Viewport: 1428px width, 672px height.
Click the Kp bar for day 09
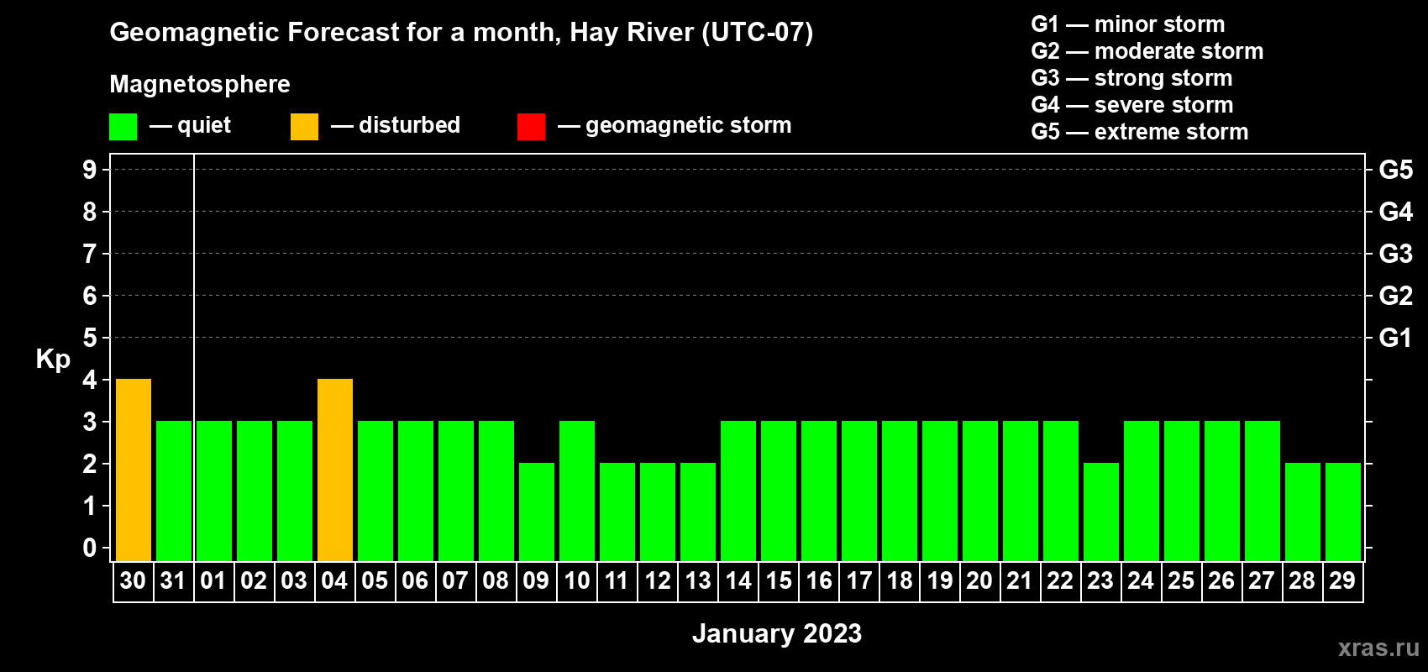pyautogui.click(x=537, y=512)
